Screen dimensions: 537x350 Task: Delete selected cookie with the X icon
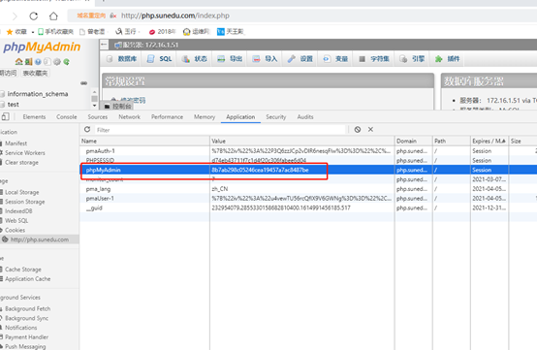pyautogui.click(x=370, y=130)
